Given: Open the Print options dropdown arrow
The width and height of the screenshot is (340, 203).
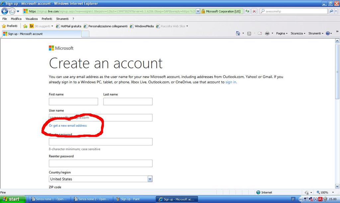Looking at the screenshot, I should click(272, 33).
